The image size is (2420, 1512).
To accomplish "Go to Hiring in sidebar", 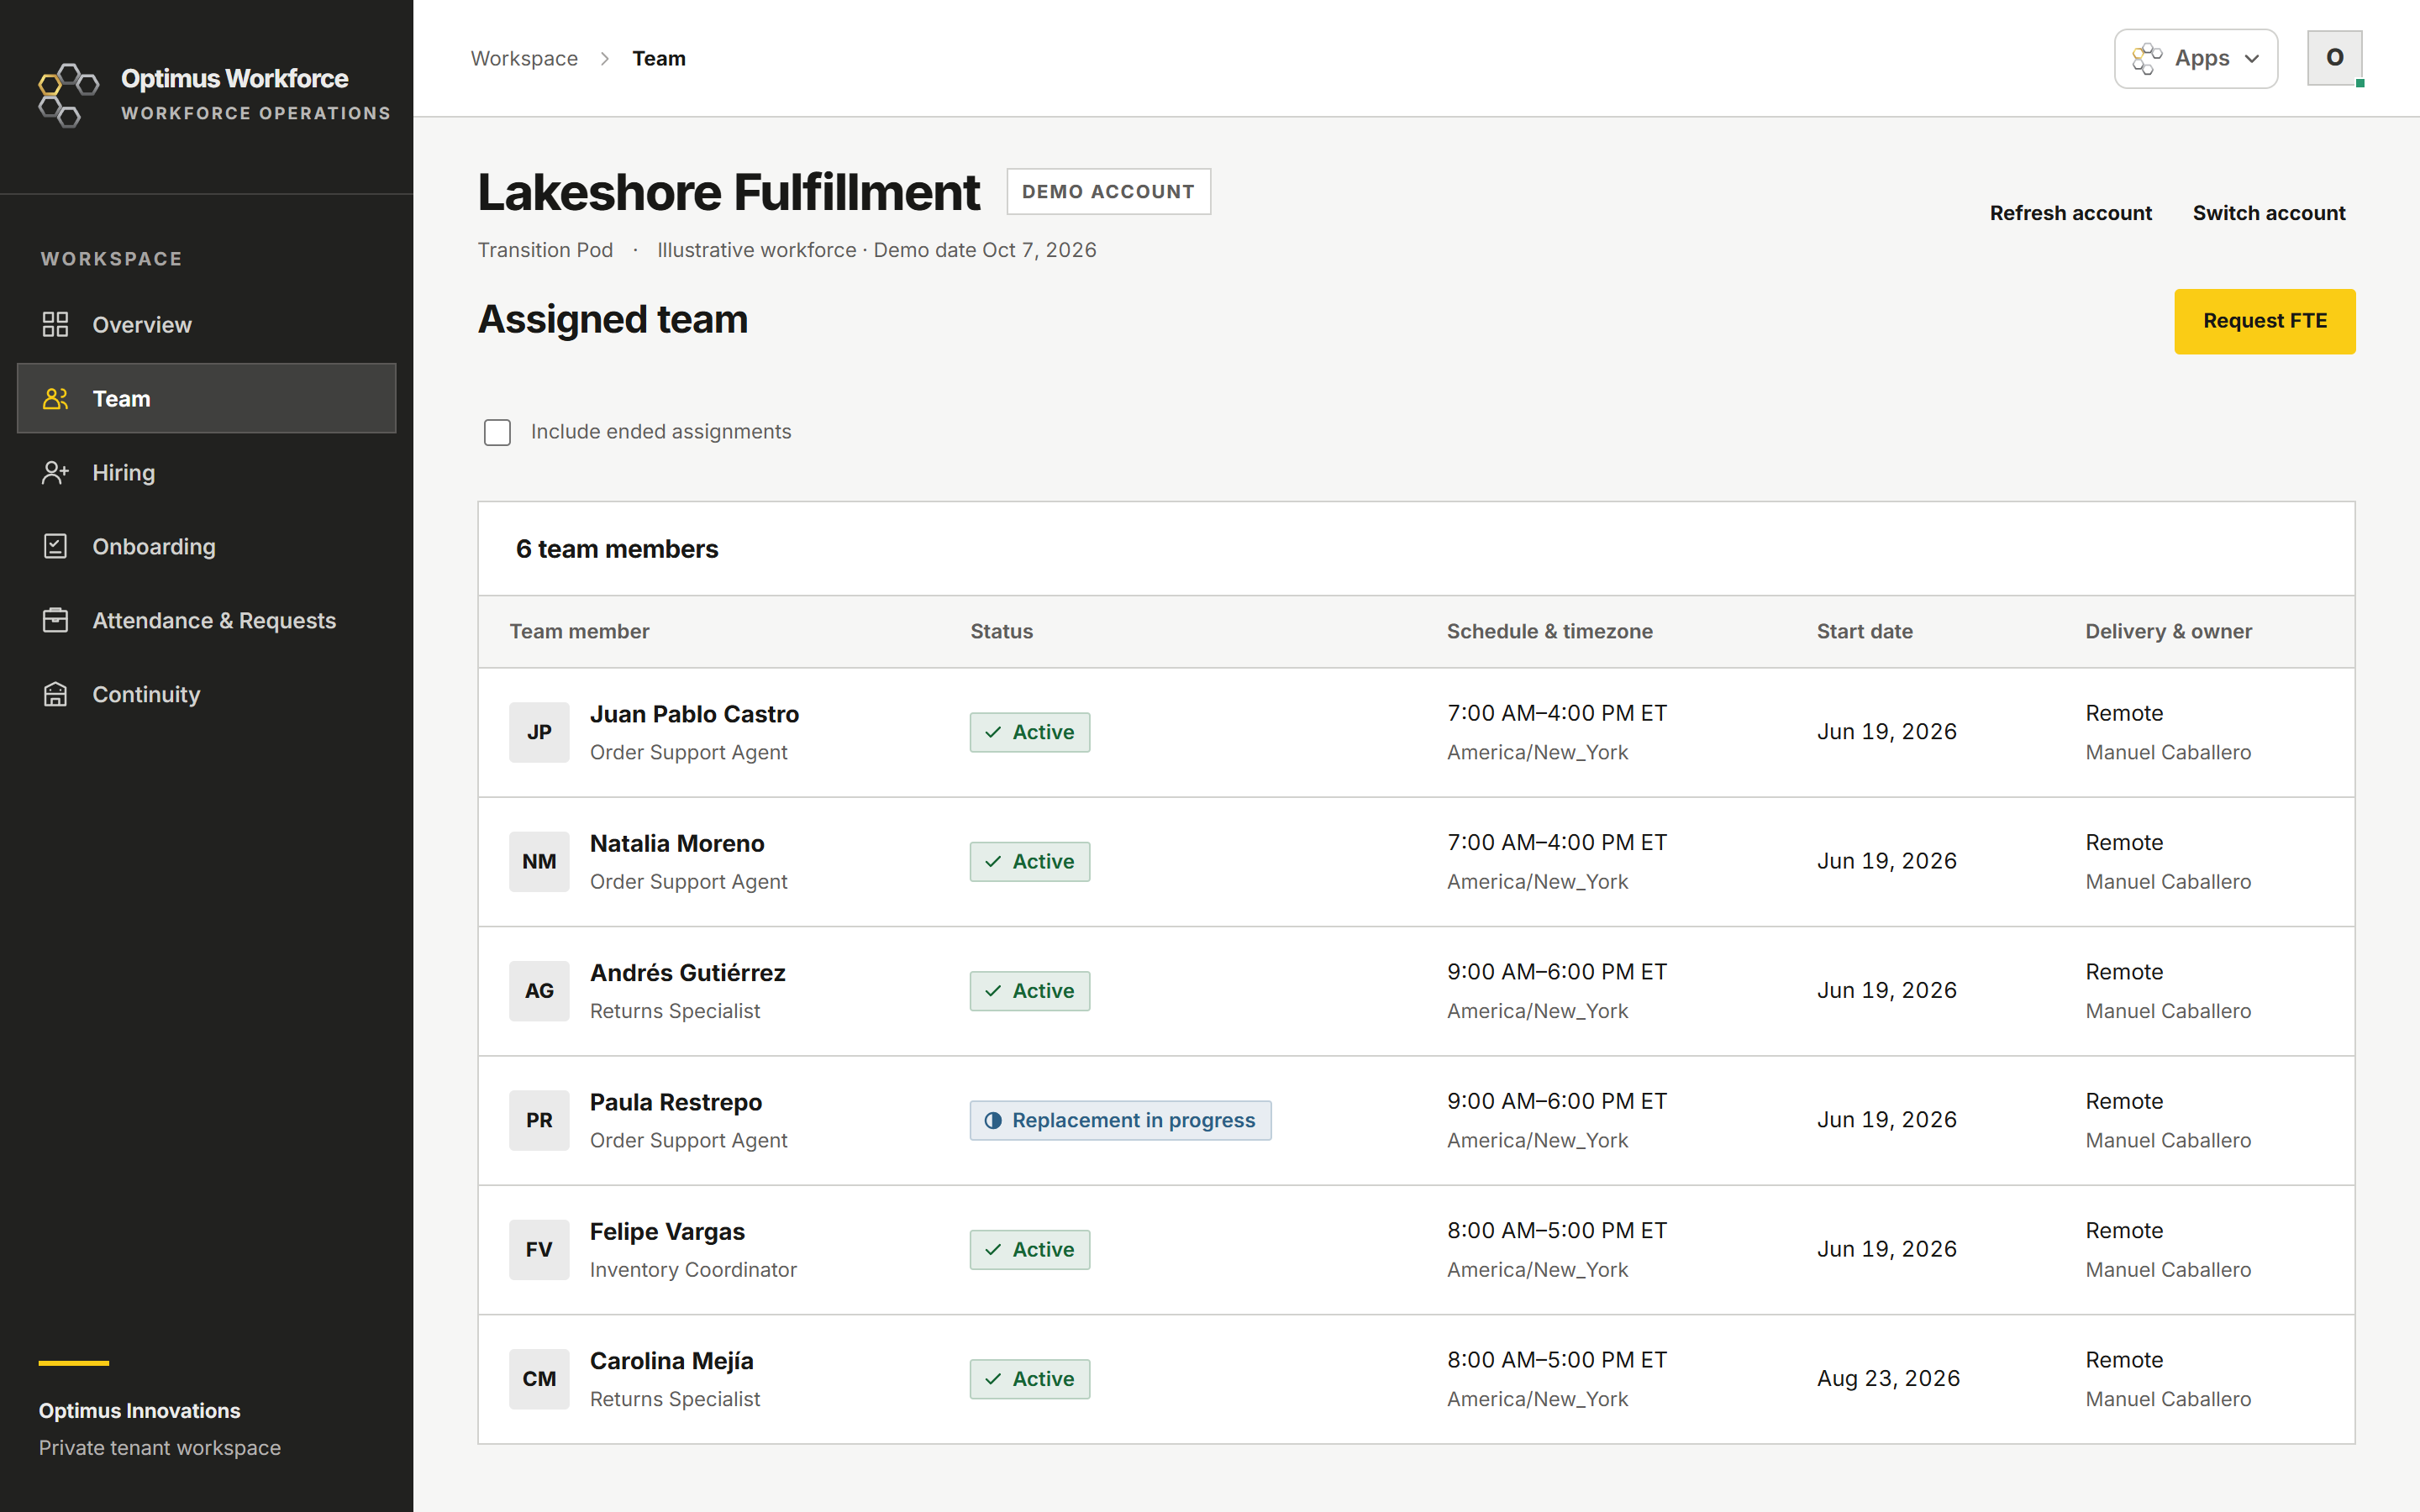I will [207, 472].
